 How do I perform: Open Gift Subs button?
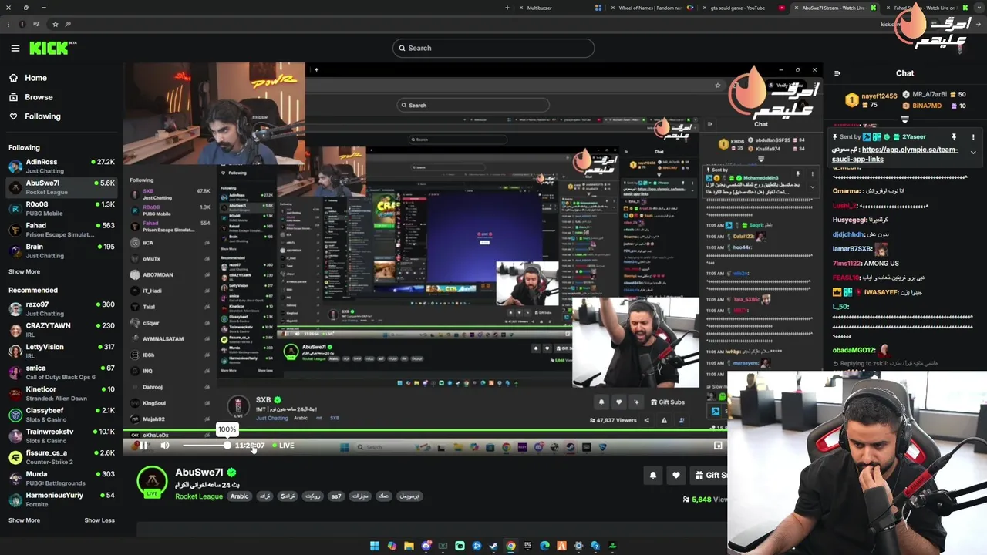click(709, 476)
